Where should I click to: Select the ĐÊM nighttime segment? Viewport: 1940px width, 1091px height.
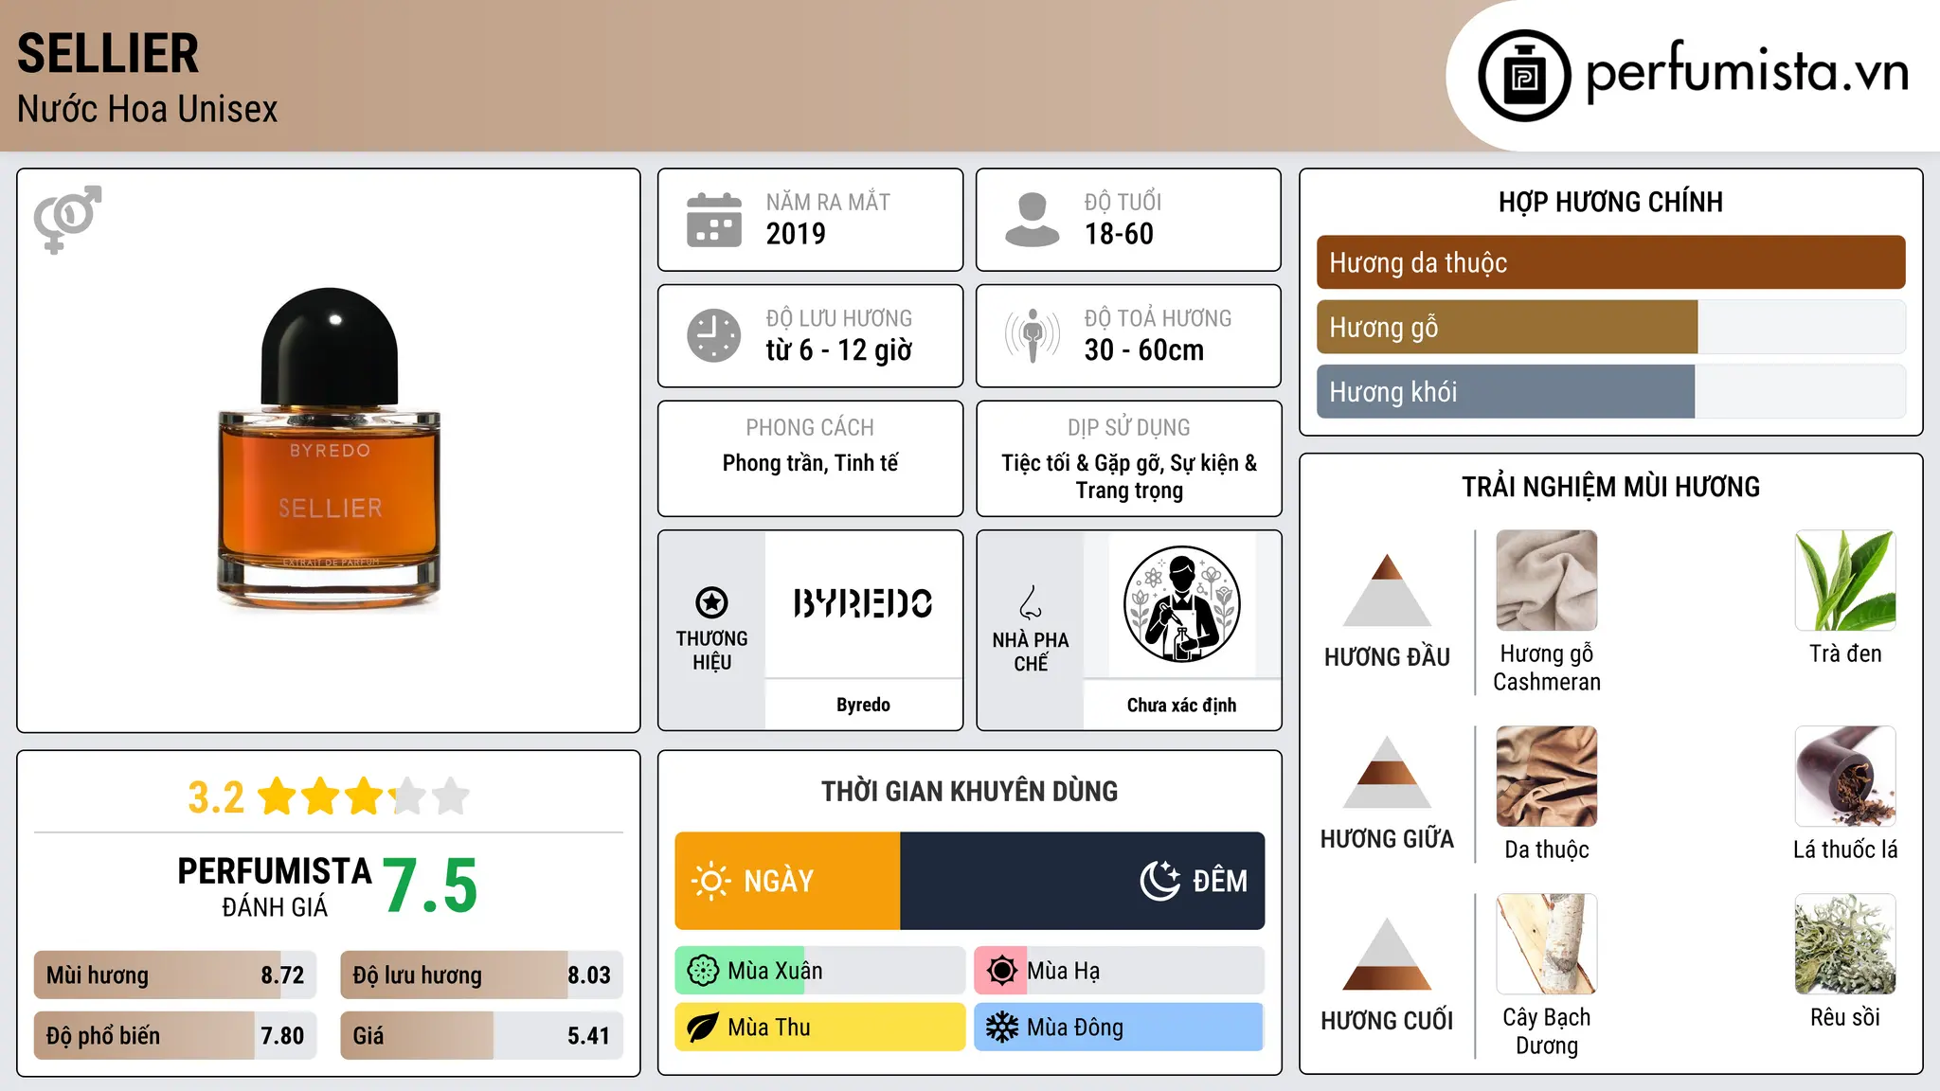coord(1083,881)
